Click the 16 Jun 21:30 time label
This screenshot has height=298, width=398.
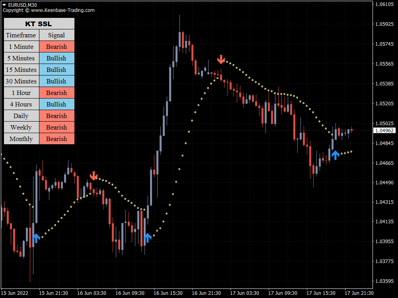(x=206, y=293)
